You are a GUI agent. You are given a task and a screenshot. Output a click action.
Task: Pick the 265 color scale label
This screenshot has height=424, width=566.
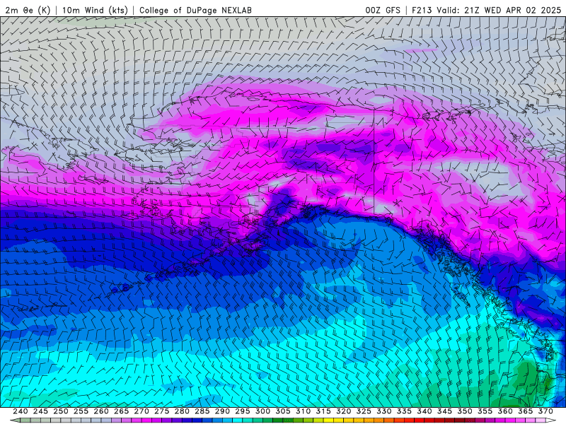[121, 411]
